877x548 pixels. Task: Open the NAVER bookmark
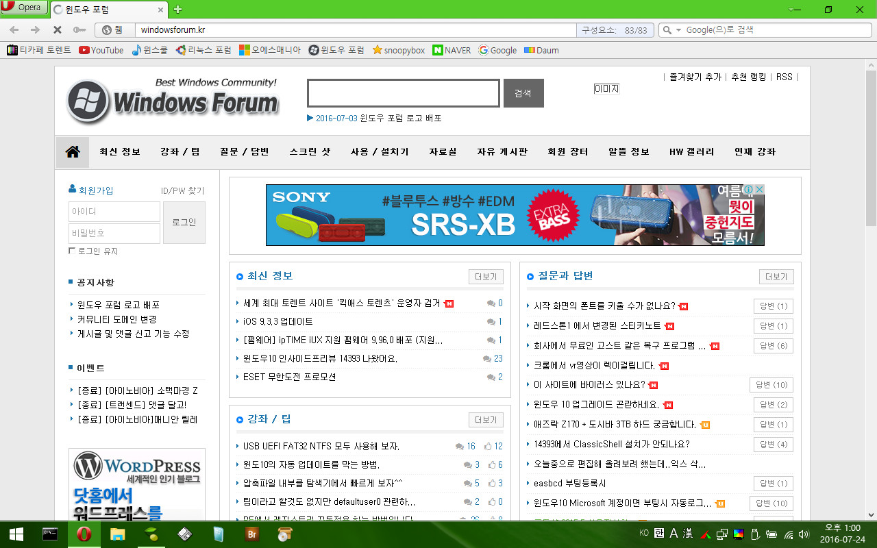452,50
